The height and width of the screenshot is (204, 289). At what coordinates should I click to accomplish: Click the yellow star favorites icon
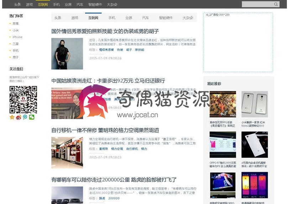[x=12, y=117]
